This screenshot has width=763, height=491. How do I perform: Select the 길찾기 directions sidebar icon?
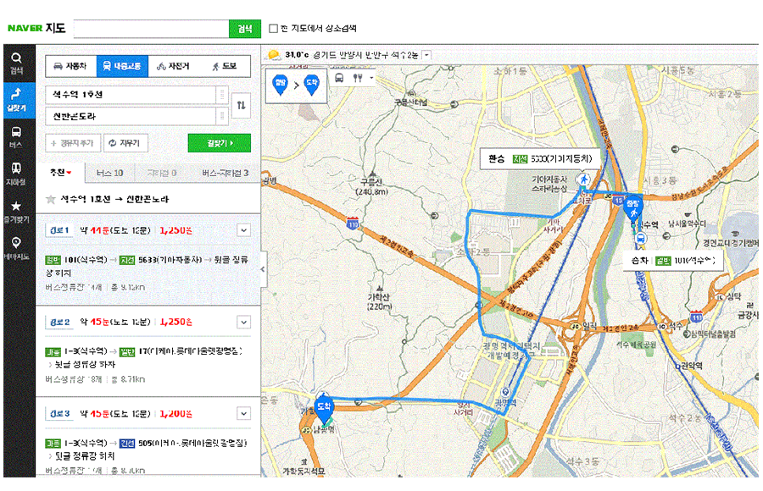[x=17, y=100]
